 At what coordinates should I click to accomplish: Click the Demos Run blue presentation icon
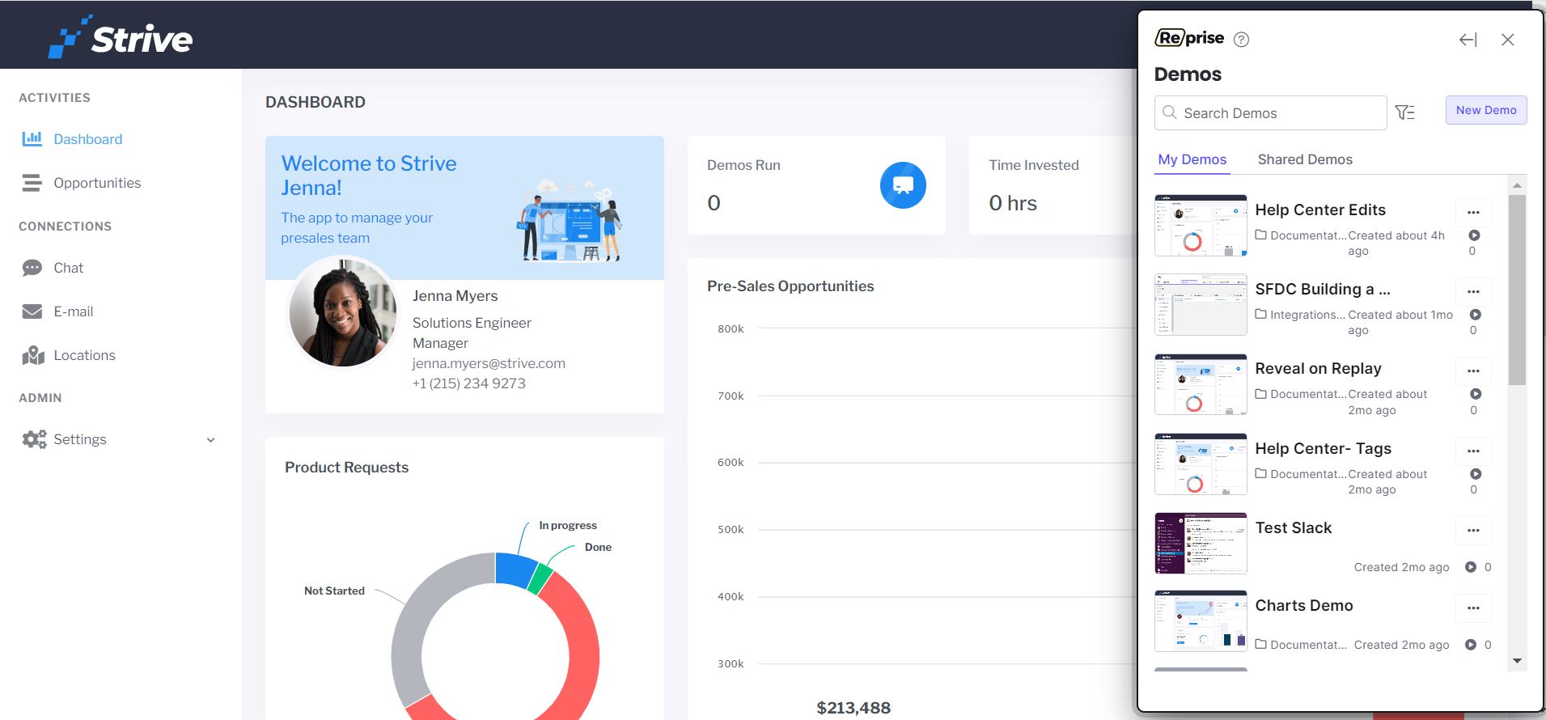click(x=903, y=185)
